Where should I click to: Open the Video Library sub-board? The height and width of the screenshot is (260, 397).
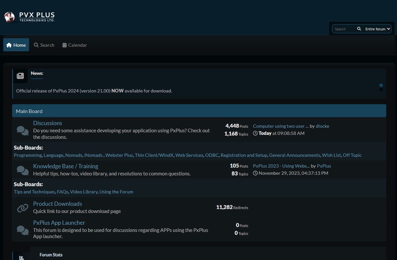click(x=84, y=192)
